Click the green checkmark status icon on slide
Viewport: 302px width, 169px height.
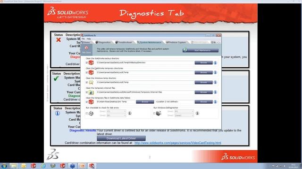pyautogui.click(x=56, y=78)
